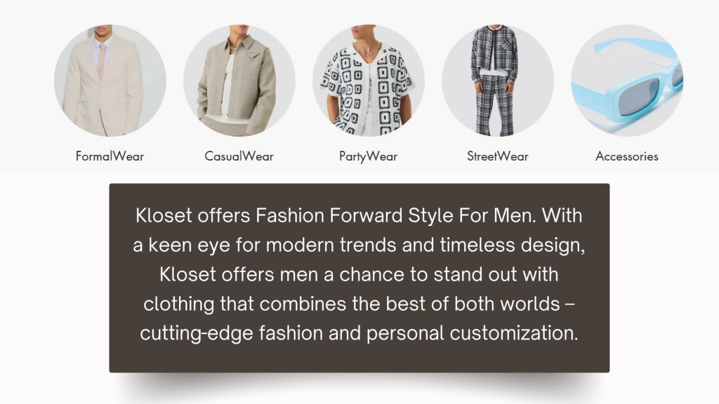Click the 'modern trends and timeless design' line
Viewport: 719px width, 404px height.
pyautogui.click(x=425, y=245)
